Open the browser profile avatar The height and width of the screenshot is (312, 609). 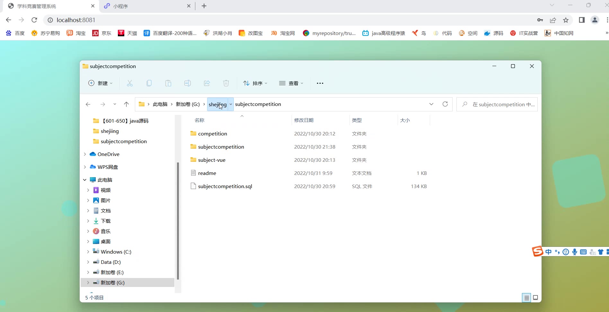click(595, 20)
